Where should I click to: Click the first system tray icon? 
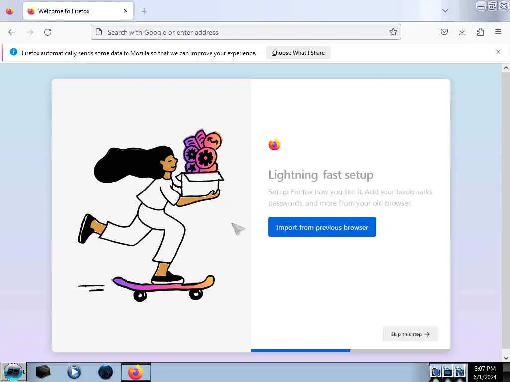click(x=436, y=371)
